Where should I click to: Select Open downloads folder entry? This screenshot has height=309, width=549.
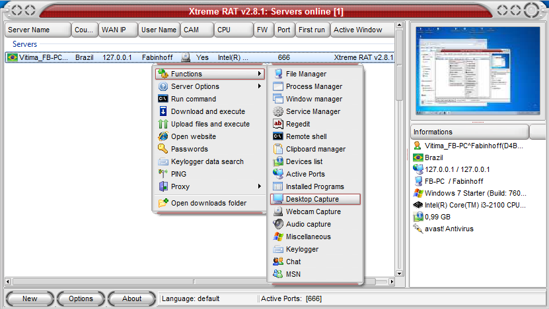tap(210, 203)
